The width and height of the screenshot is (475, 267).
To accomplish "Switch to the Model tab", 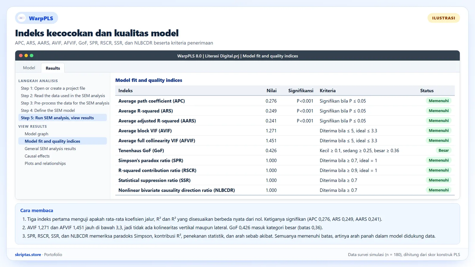I will tap(29, 68).
